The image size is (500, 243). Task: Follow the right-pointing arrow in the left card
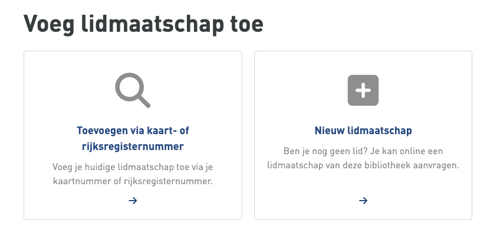click(133, 201)
